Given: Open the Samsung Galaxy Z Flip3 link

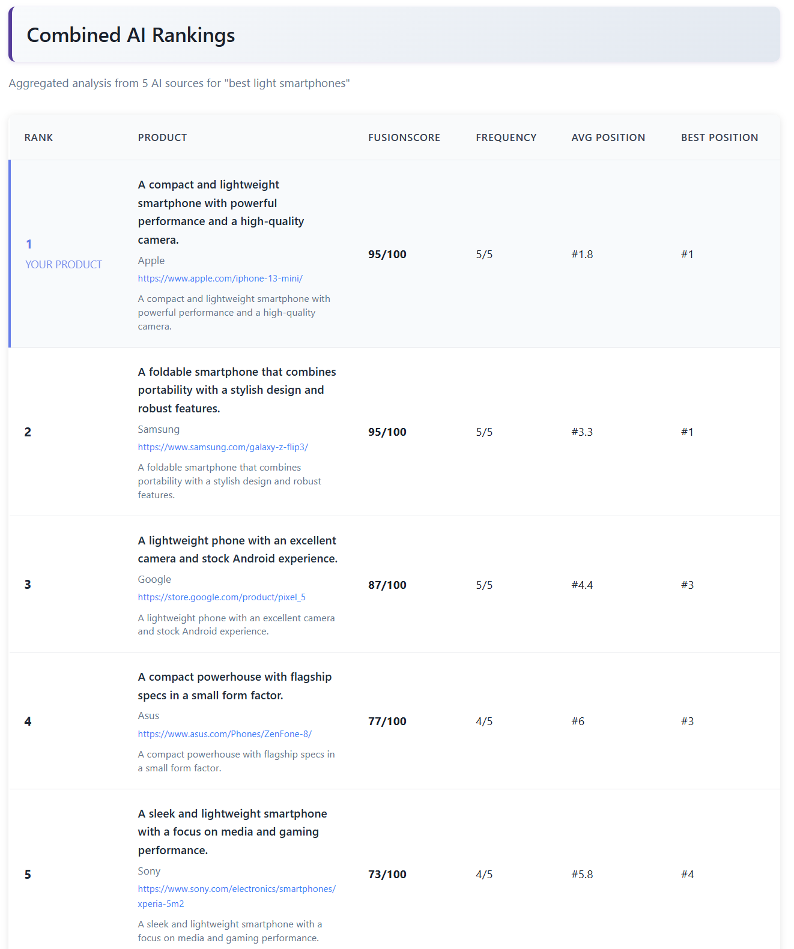Looking at the screenshot, I should [222, 447].
